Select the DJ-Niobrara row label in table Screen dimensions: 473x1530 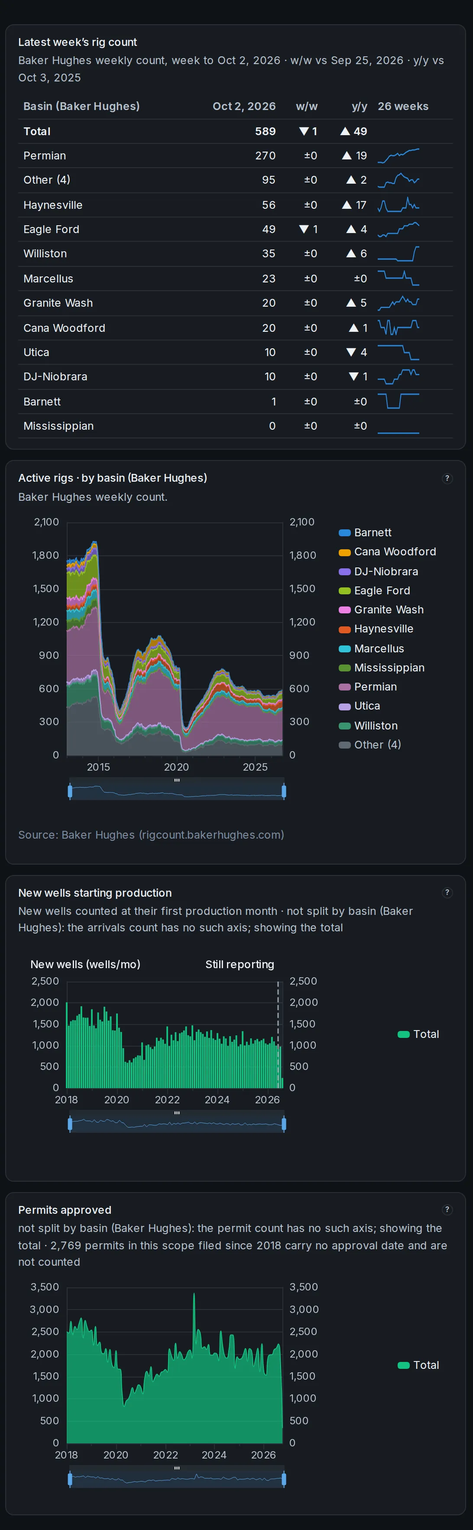coord(55,376)
